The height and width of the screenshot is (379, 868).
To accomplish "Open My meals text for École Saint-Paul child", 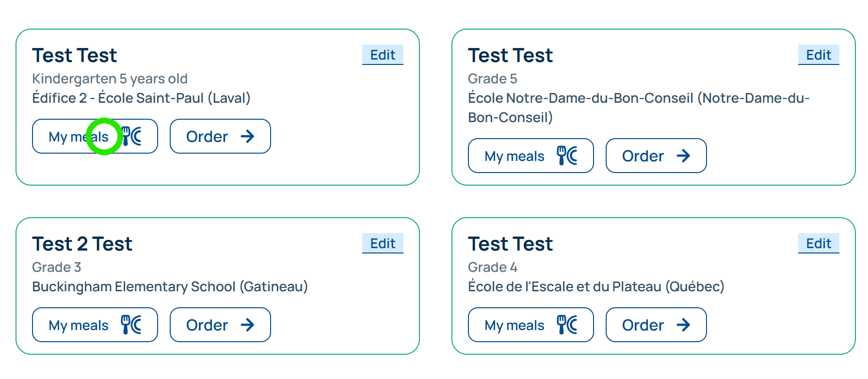I will [79, 137].
